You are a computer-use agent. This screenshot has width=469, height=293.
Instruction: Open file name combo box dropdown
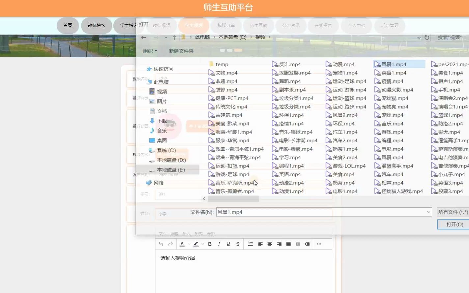click(428, 212)
